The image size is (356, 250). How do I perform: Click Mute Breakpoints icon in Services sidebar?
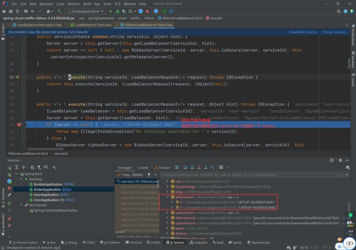(x=9, y=225)
